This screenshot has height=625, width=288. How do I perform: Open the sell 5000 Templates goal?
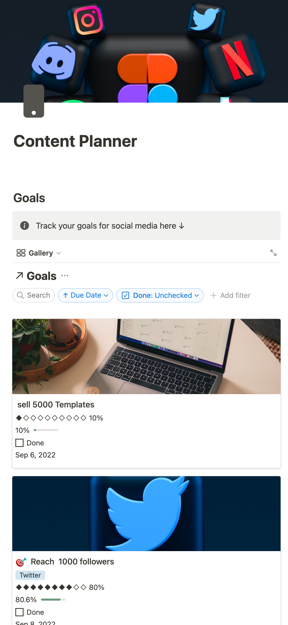(x=56, y=405)
